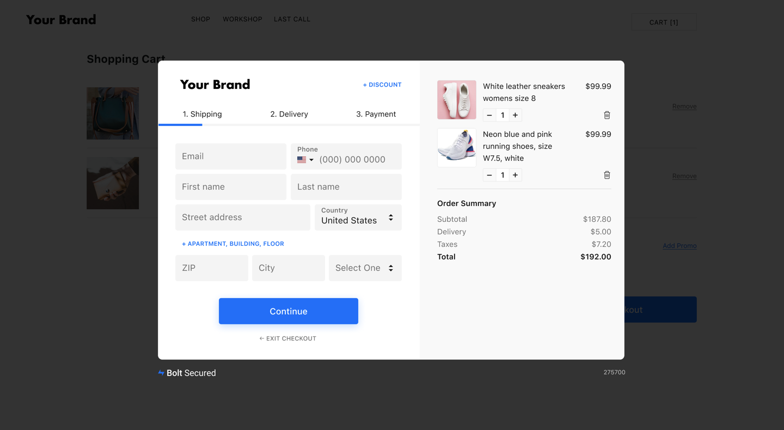Open the phone country flag selector
This screenshot has width=784, height=430.
(305, 160)
